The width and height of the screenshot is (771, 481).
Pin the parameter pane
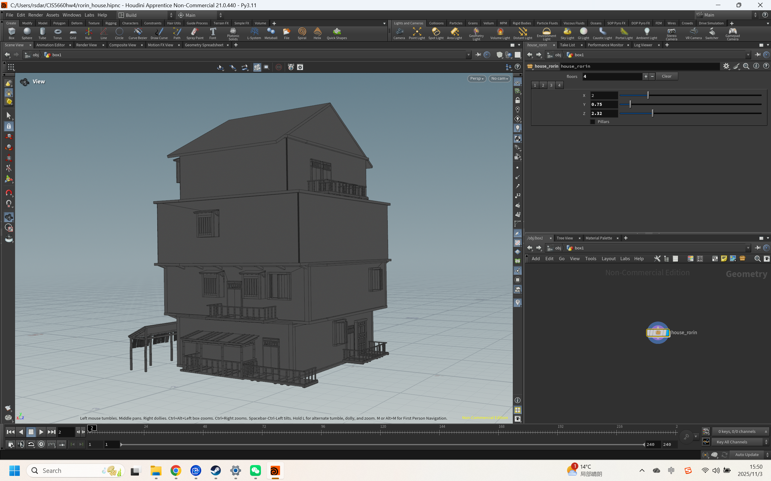point(758,55)
